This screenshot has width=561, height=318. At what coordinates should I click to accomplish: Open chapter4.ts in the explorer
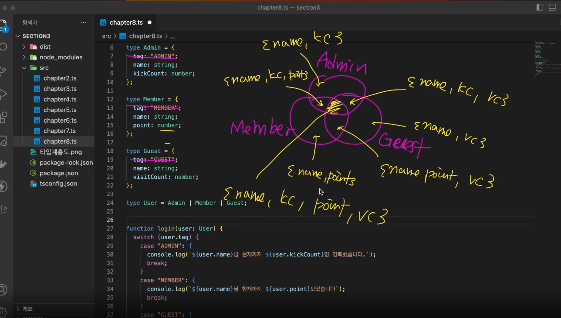[60, 99]
